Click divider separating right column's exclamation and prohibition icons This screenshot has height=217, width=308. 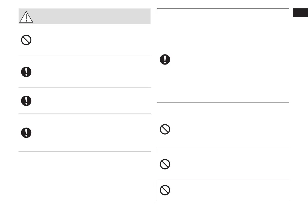click(x=223, y=103)
